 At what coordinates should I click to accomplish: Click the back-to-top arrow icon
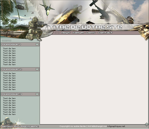147,124
